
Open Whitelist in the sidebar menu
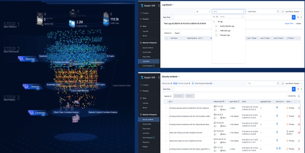tap(146, 147)
